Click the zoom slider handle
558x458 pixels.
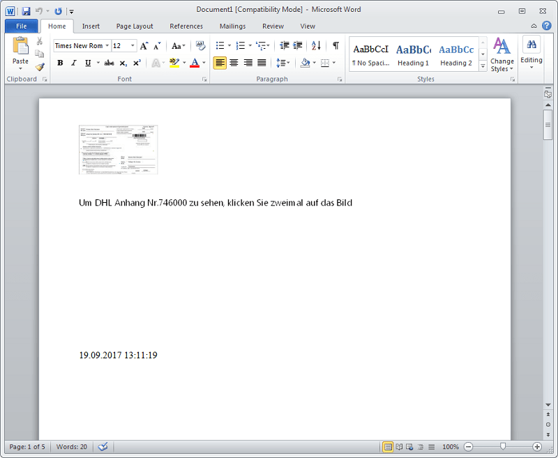(x=502, y=446)
